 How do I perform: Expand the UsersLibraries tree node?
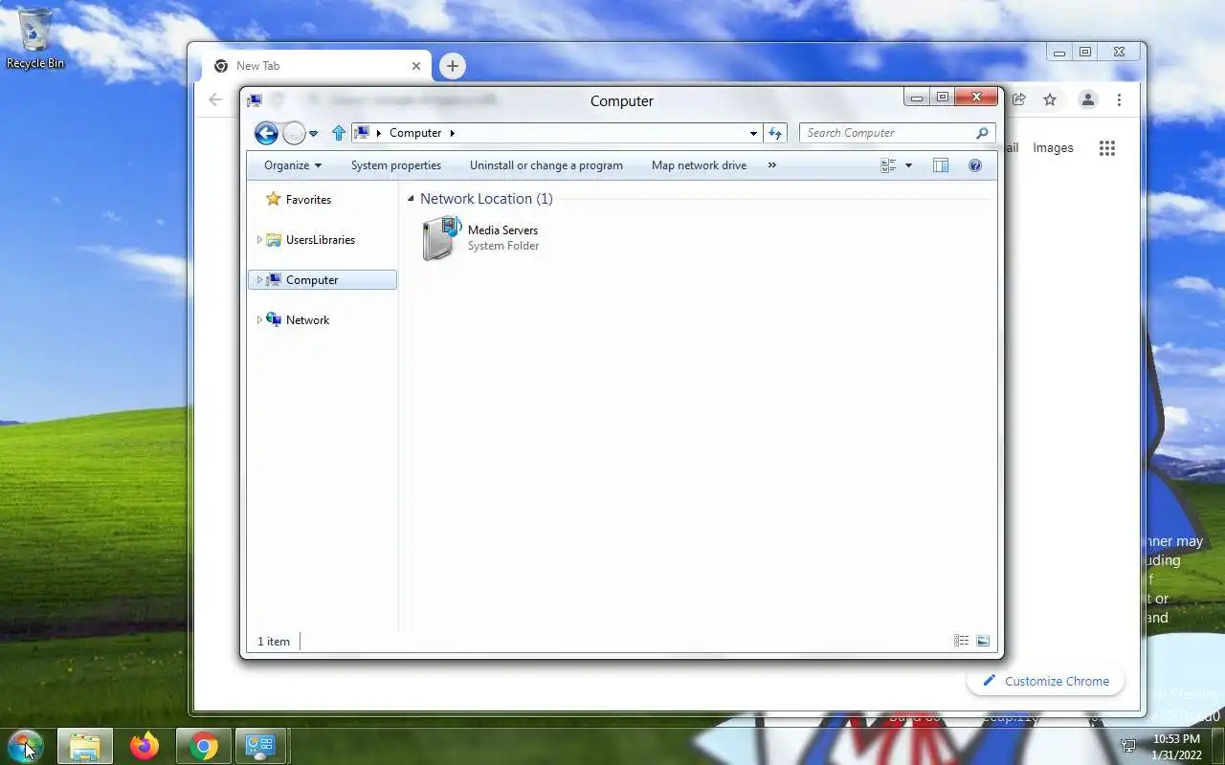point(259,240)
